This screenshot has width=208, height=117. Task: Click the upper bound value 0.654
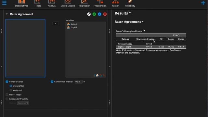(x=181, y=47)
